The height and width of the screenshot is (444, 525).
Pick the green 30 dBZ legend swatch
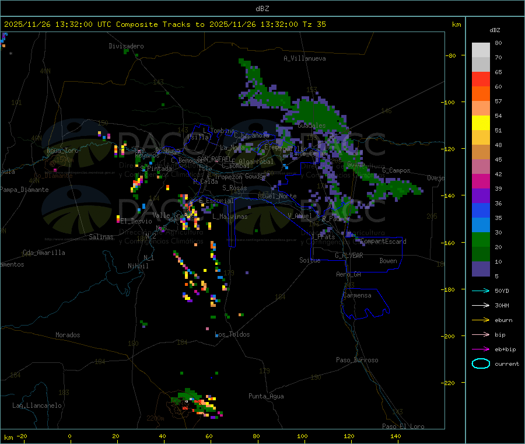tap(481, 239)
